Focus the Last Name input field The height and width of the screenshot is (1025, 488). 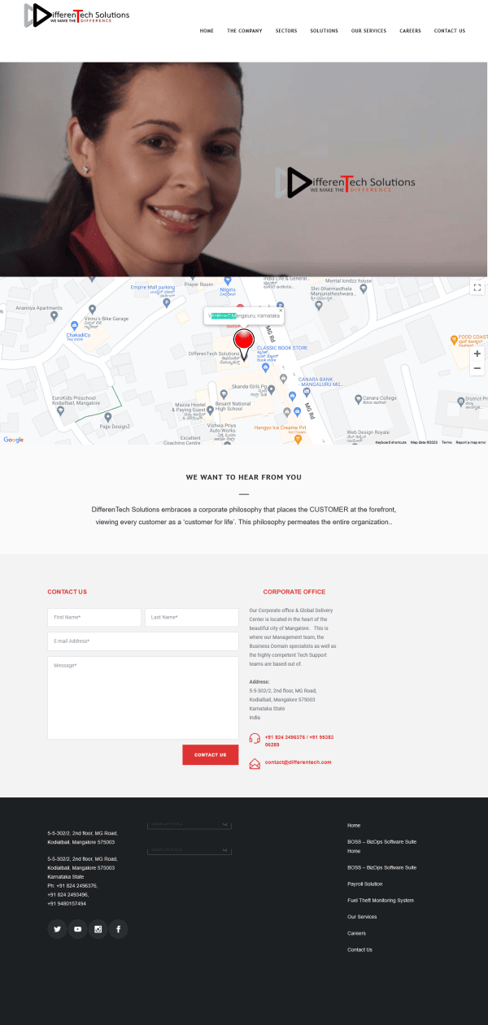point(191,618)
